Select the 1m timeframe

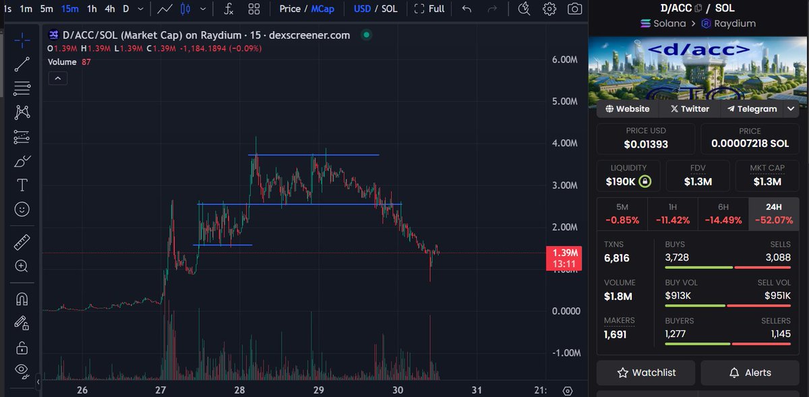[26, 9]
